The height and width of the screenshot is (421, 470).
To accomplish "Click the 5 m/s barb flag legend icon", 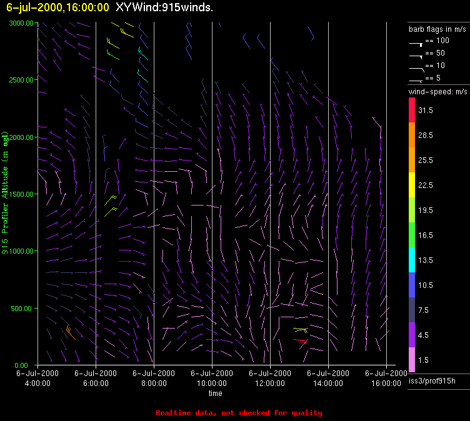I will click(416, 81).
